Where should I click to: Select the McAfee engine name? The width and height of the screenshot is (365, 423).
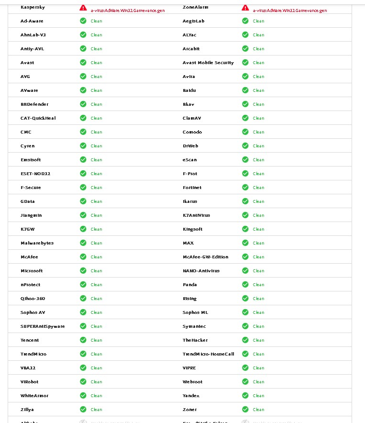pyautogui.click(x=29, y=257)
